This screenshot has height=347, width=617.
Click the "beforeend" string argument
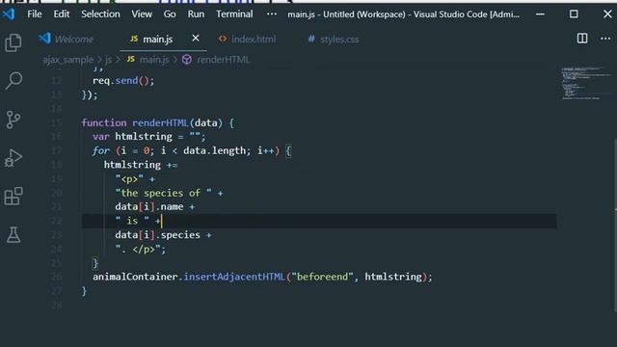coord(322,277)
